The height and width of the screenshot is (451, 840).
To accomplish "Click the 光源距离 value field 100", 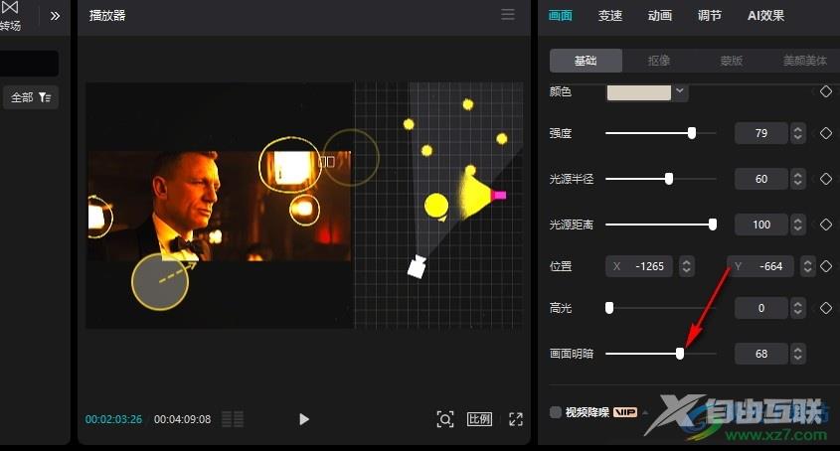I will 761,225.
